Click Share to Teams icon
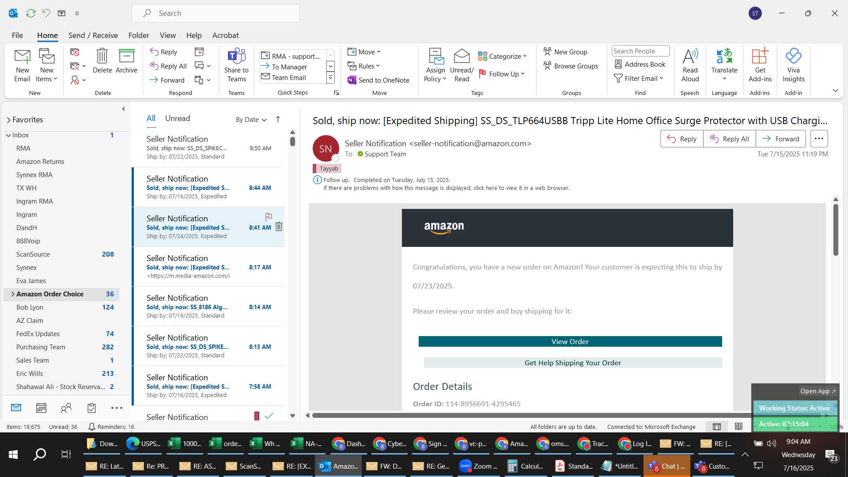 (x=236, y=65)
